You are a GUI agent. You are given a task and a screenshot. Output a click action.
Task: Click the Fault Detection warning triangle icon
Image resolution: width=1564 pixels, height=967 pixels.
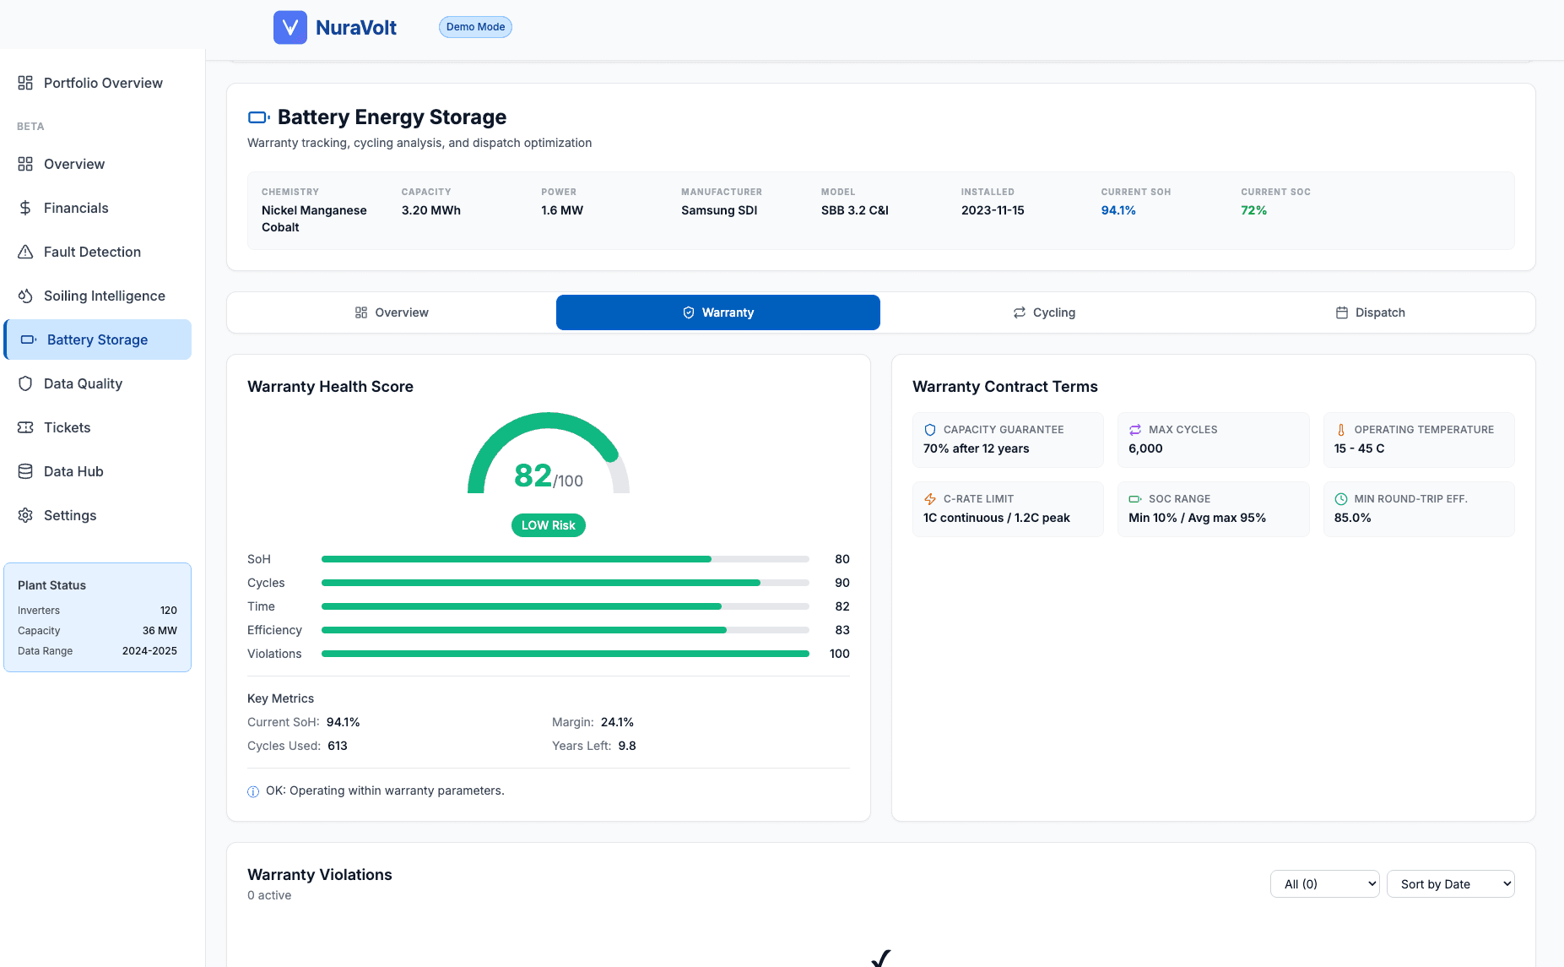(25, 252)
